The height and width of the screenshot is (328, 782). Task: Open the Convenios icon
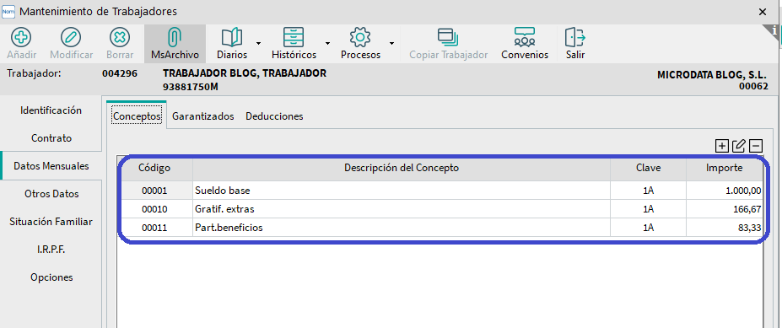(524, 37)
